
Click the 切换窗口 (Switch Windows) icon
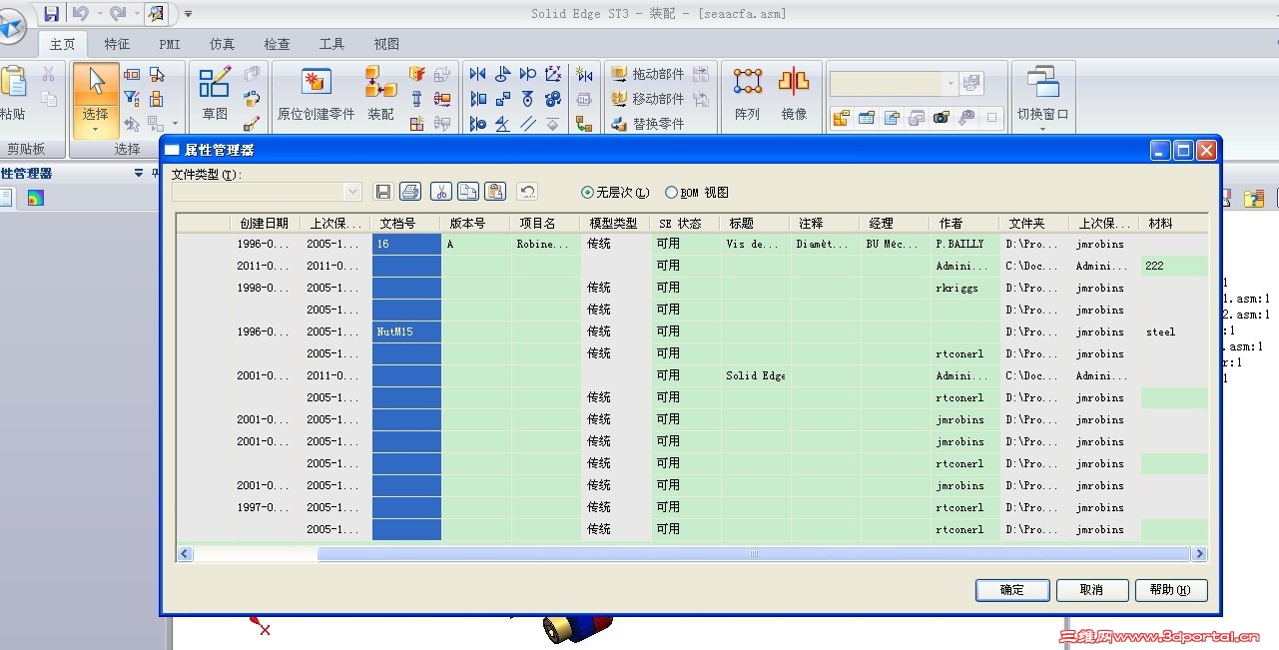[1042, 83]
